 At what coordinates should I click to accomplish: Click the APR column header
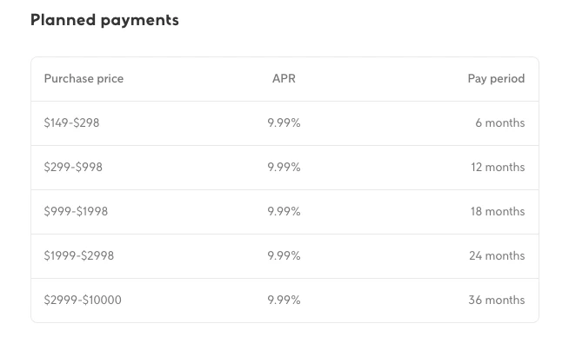(x=284, y=78)
